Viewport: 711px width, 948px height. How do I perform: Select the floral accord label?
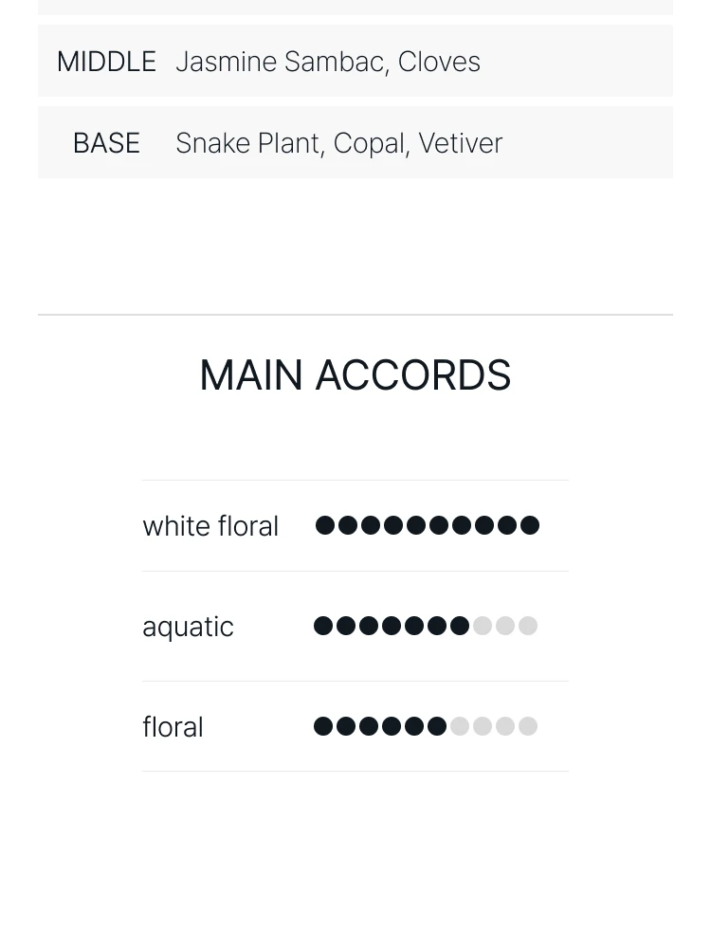point(173,727)
